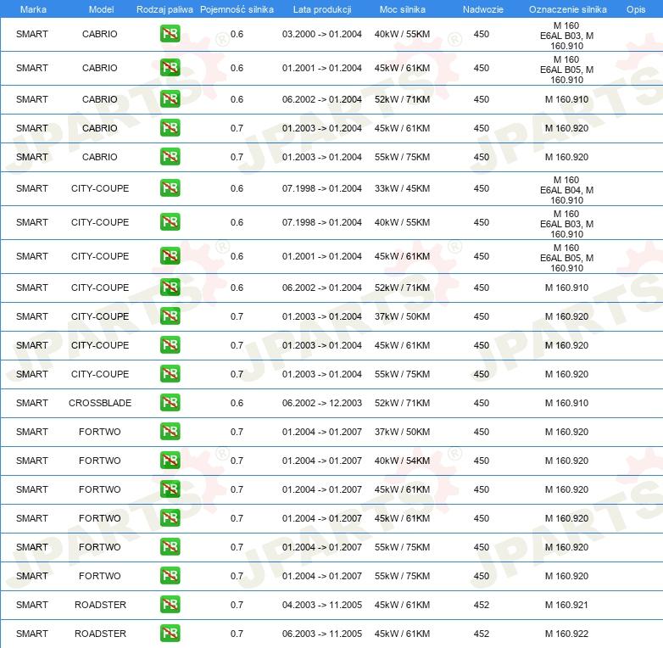Click the Nadwozie column header
The height and width of the screenshot is (648, 663).
coord(483,9)
